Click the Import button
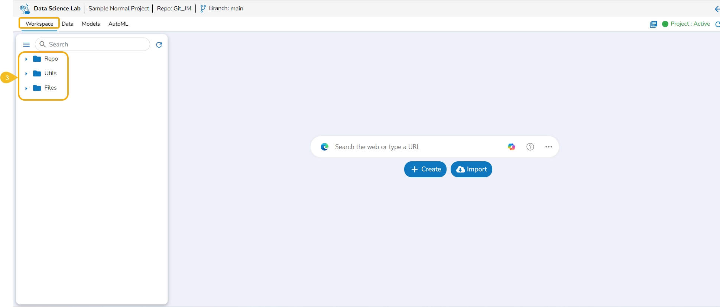Viewport: 720px width, 307px height. [x=471, y=169]
